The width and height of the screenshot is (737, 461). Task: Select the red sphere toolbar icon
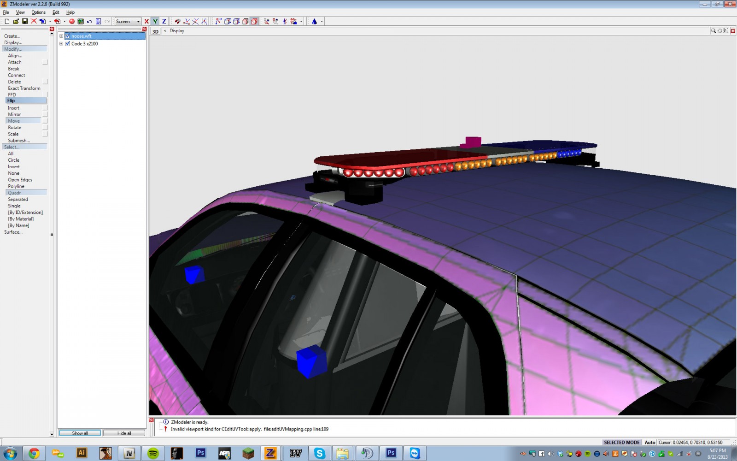click(x=72, y=21)
